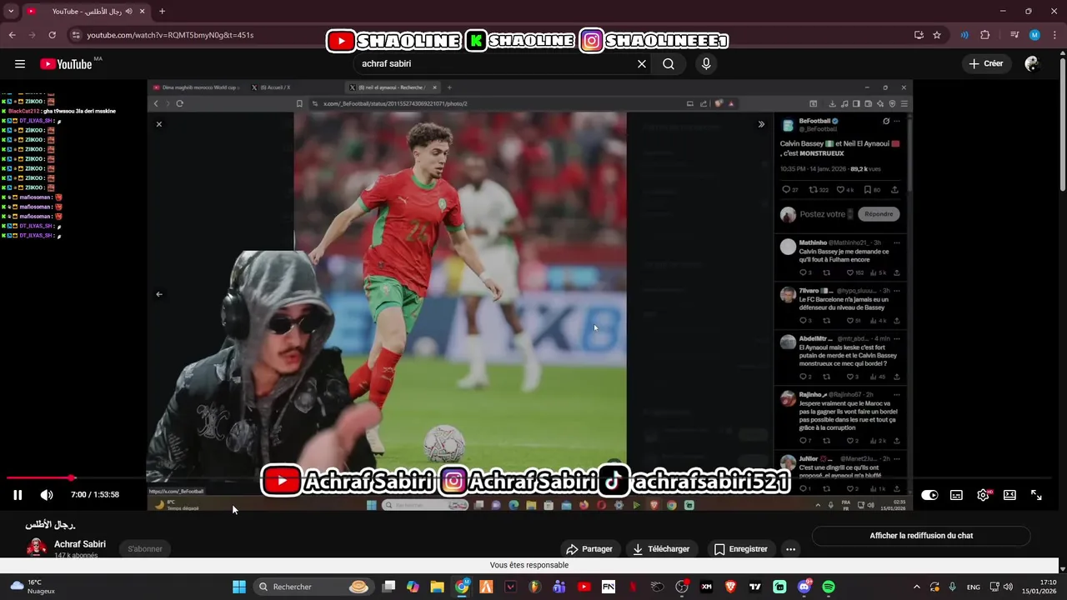Open Chrome three-dot menu
Viewport: 1067px width, 600px height.
[x=1054, y=35]
